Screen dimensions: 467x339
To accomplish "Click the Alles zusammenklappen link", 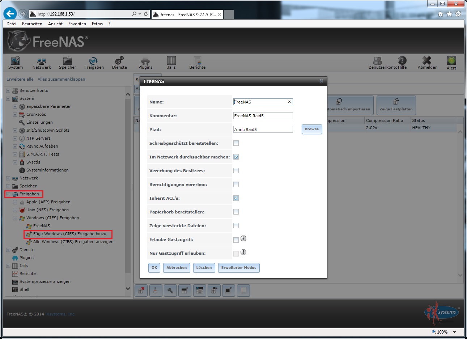I will [61, 79].
